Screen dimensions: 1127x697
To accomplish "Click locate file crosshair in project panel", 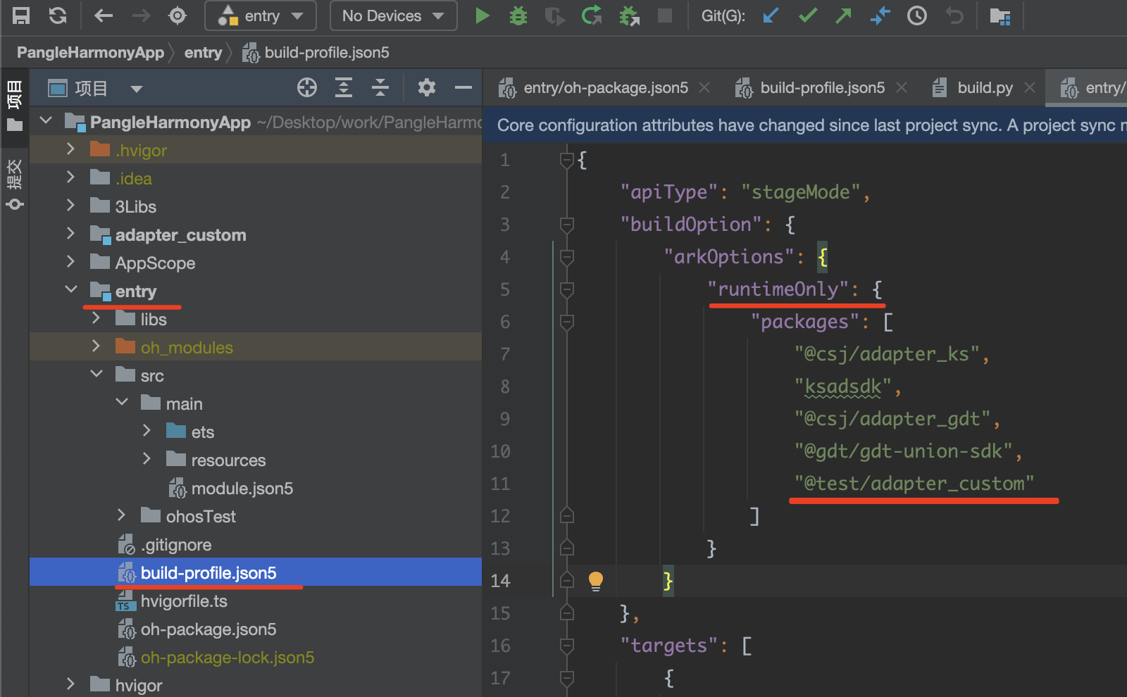I will tap(307, 87).
